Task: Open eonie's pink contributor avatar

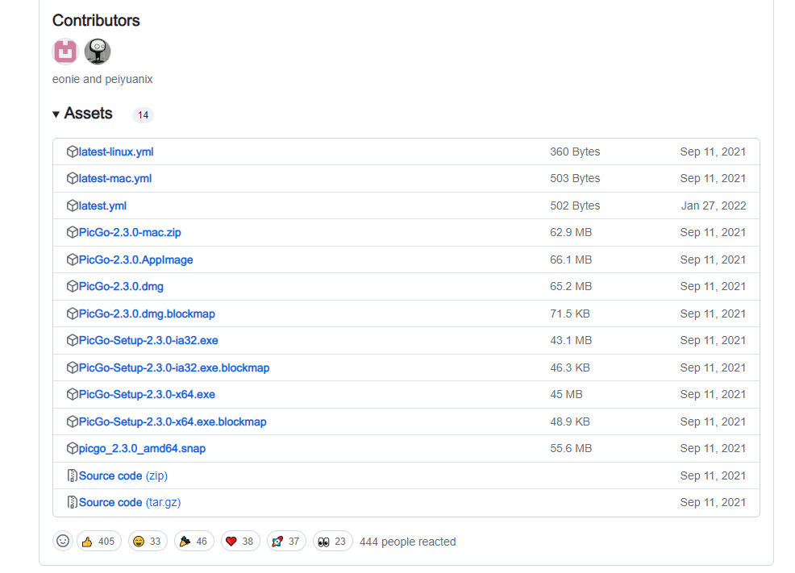Action: (x=65, y=51)
